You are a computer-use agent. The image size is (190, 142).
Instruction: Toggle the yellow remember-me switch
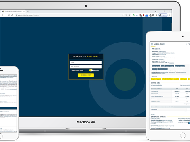[91, 71]
